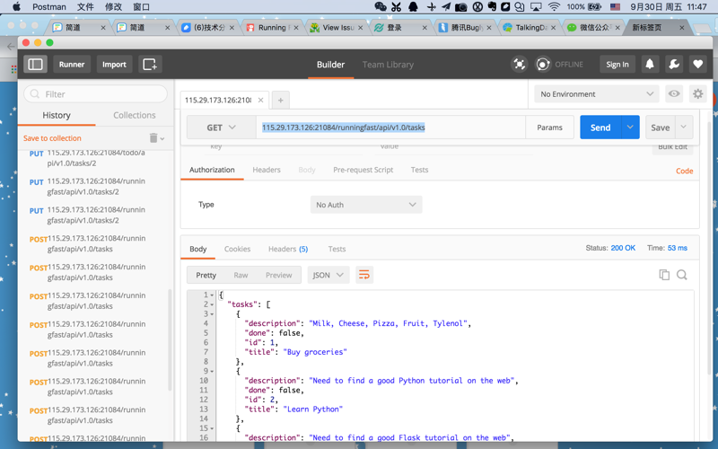Click the US flag input source icon

pyautogui.click(x=615, y=6)
